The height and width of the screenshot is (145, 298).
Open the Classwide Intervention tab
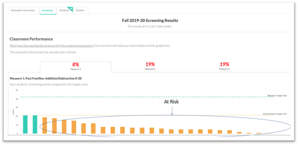point(22,10)
